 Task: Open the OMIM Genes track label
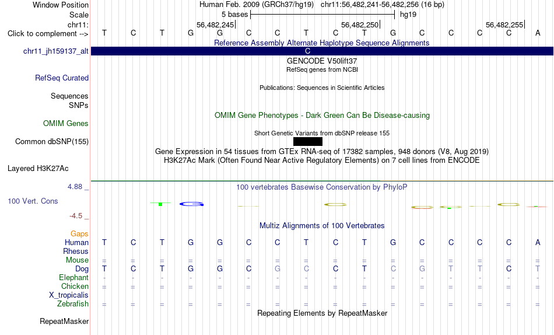[x=66, y=124]
